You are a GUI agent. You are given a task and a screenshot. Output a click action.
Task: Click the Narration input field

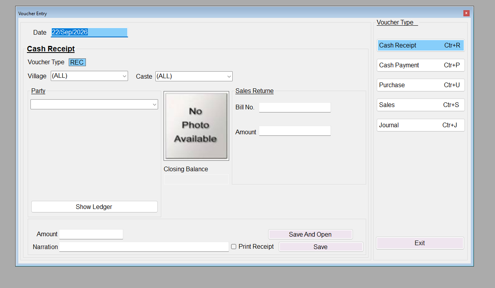(x=144, y=247)
